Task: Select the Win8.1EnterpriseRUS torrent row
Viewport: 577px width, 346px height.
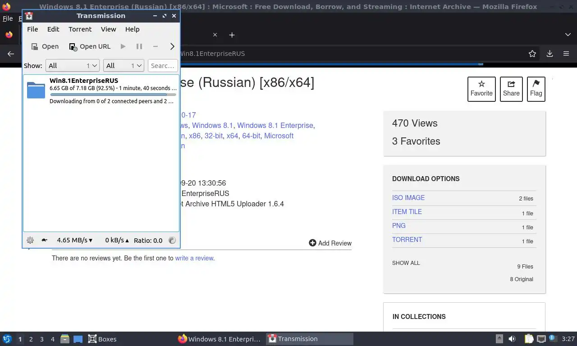Action: point(101,91)
